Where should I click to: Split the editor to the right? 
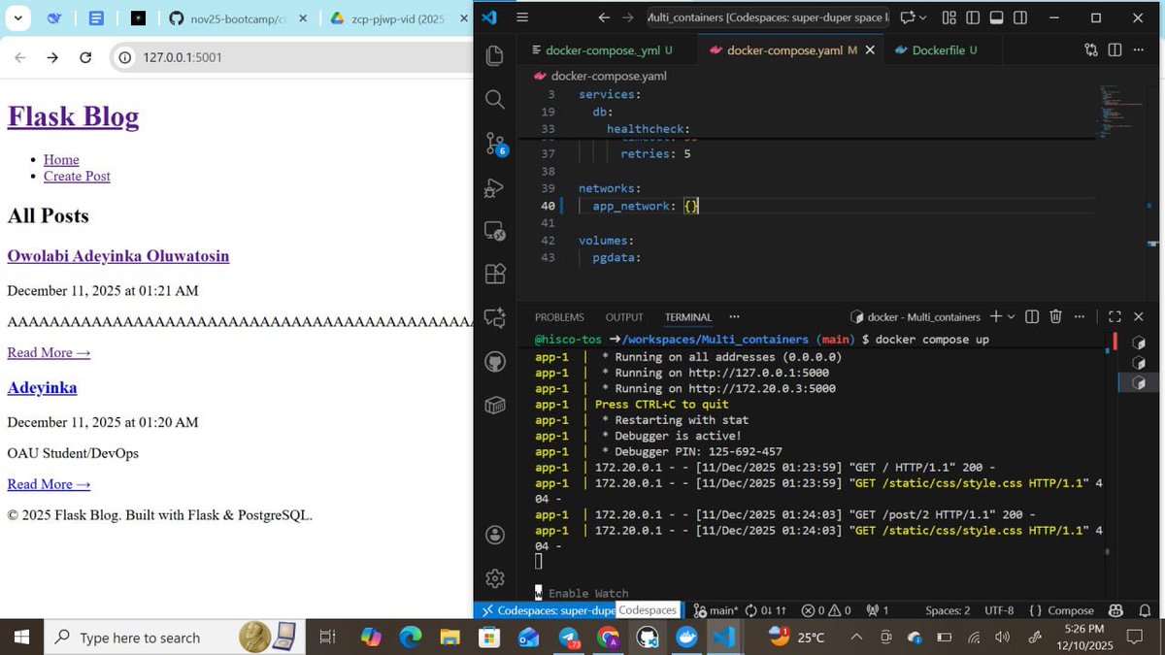(x=1115, y=50)
